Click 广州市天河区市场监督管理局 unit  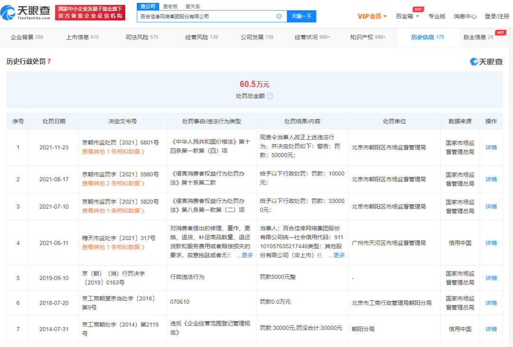[389, 243]
